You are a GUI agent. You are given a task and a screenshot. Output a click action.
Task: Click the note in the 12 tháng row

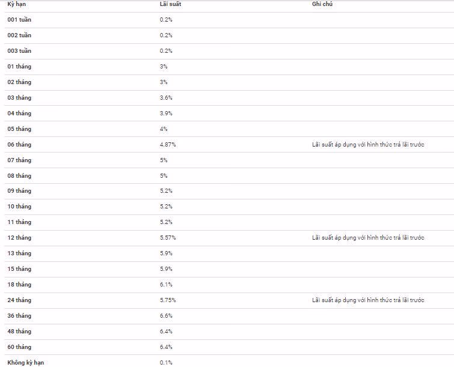pyautogui.click(x=368, y=238)
